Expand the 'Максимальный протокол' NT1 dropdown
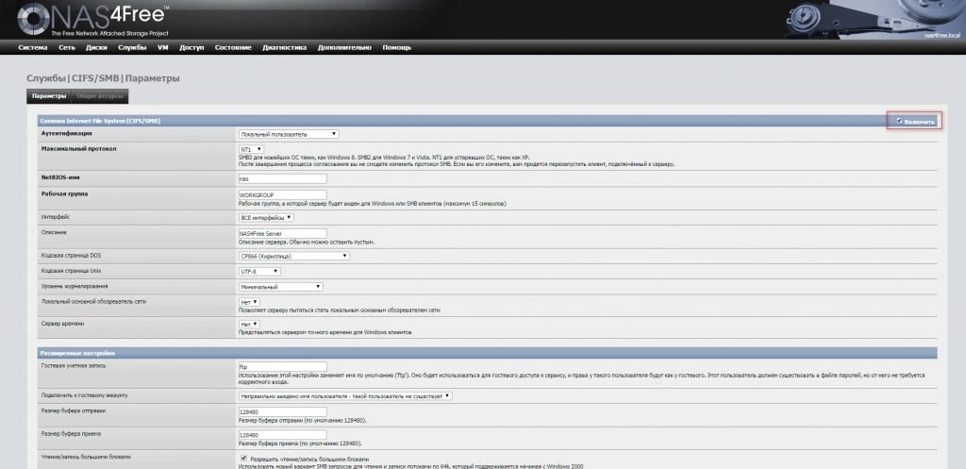This screenshot has width=966, height=469. 250,148
